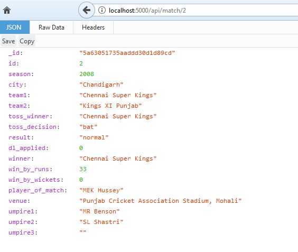The height and width of the screenshot is (252, 298).
Task: Select the dl_applied key label
Action: point(29,148)
